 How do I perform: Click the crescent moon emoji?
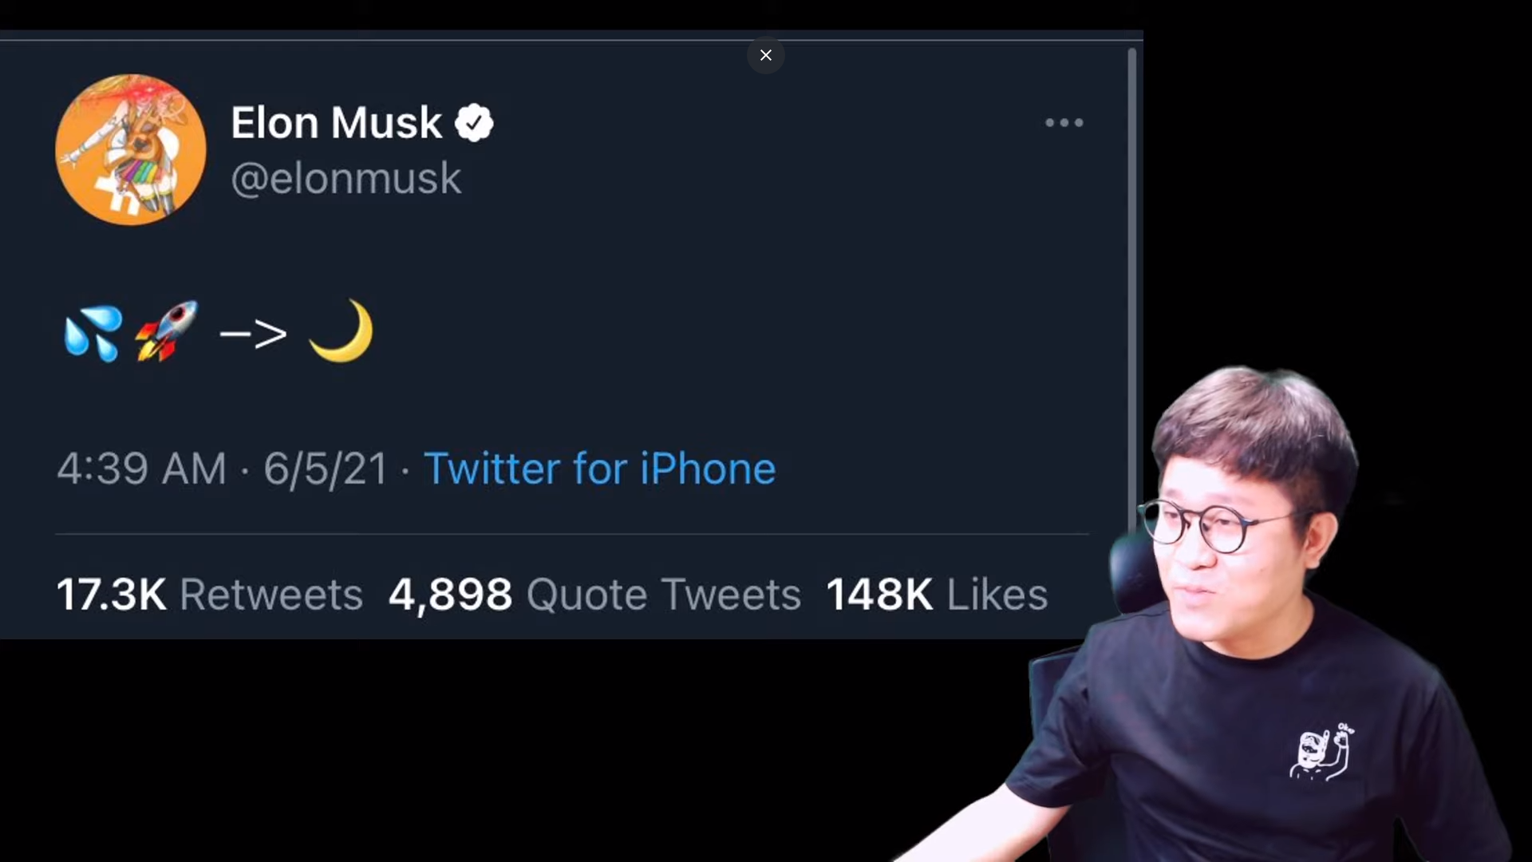point(342,331)
